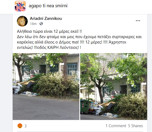Image resolution: width=152 pixels, height=132 pixels.
Task: View the 5 Shares list
Action: tap(135, 126)
